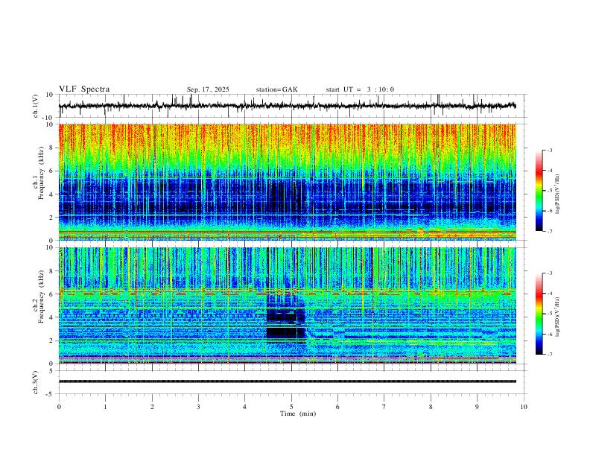590x456 pixels.
Task: Click time axis tick label "2"
Action: tap(152, 407)
